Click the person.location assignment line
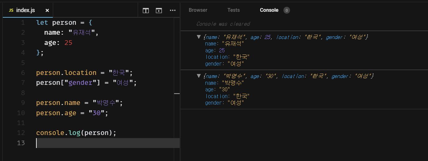 pos(85,73)
